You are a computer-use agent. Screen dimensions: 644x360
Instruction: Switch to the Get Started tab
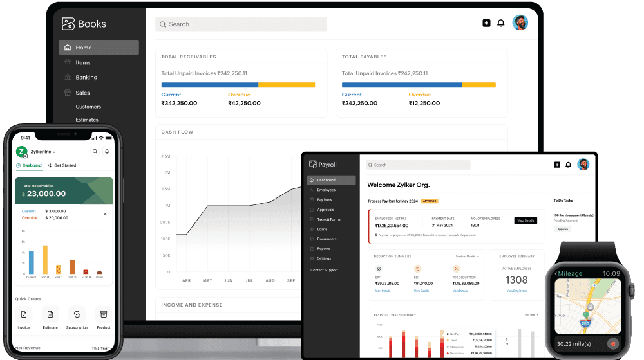pyautogui.click(x=62, y=165)
